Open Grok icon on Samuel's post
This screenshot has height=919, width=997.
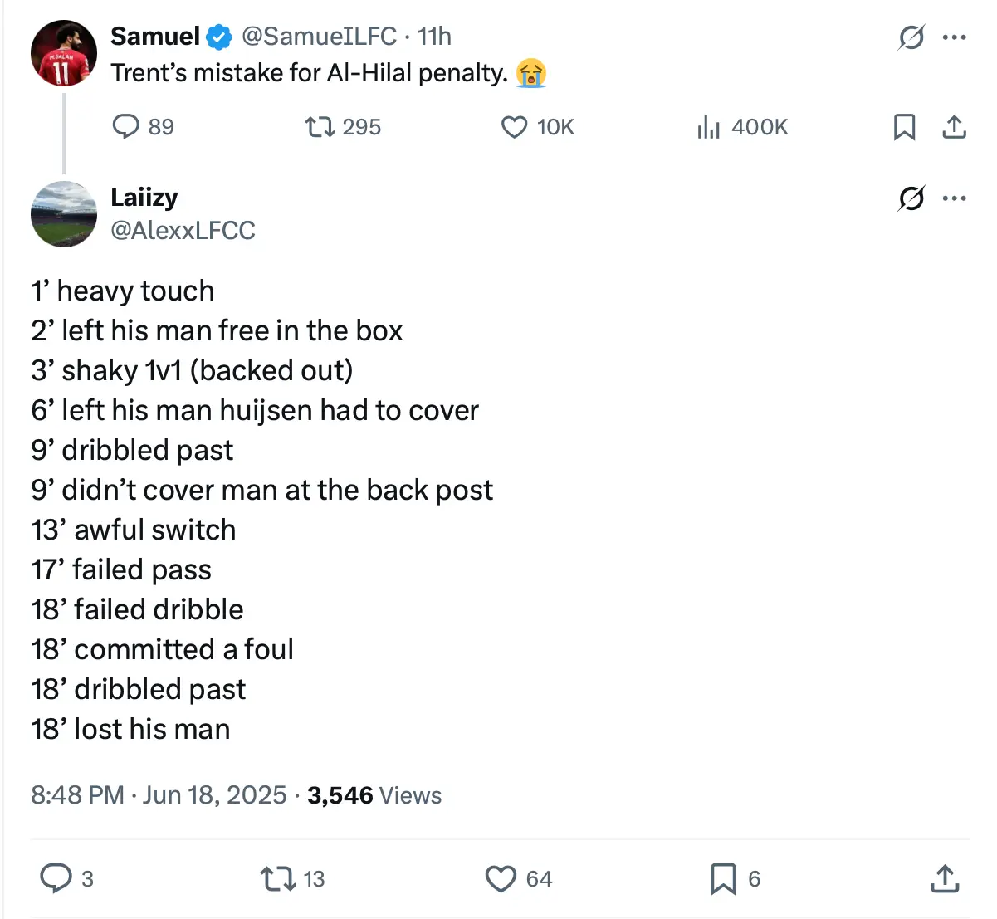coord(911,37)
